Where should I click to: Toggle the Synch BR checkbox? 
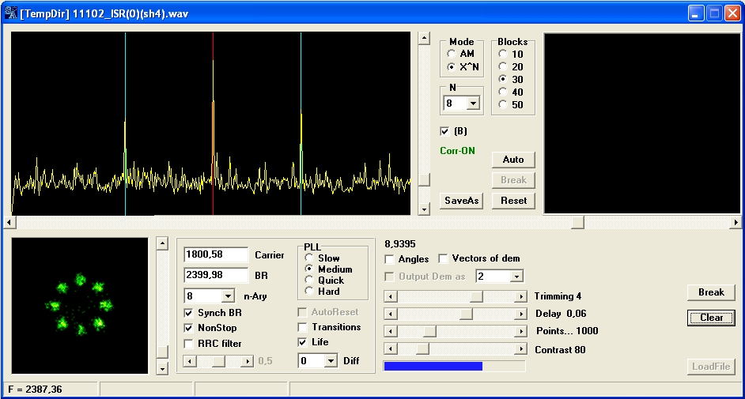tap(189, 313)
